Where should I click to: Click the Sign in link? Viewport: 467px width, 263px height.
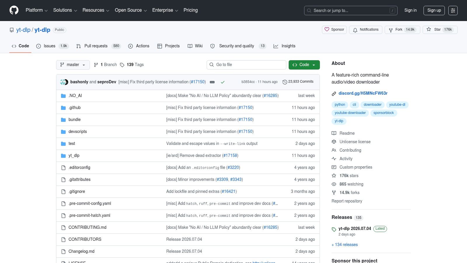click(410, 11)
